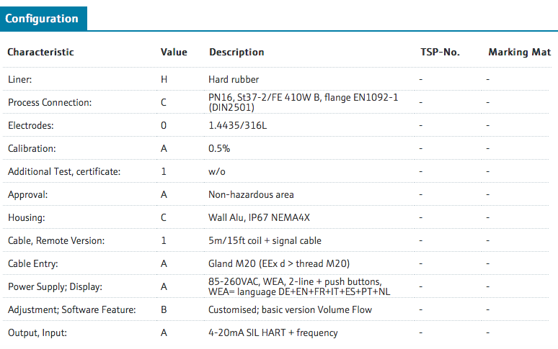Click the Gland M20 cable entry description

click(x=279, y=263)
